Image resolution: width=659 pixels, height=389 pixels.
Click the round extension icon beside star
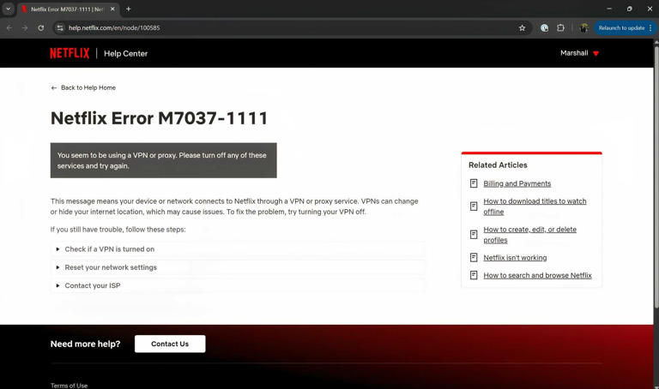tap(544, 27)
